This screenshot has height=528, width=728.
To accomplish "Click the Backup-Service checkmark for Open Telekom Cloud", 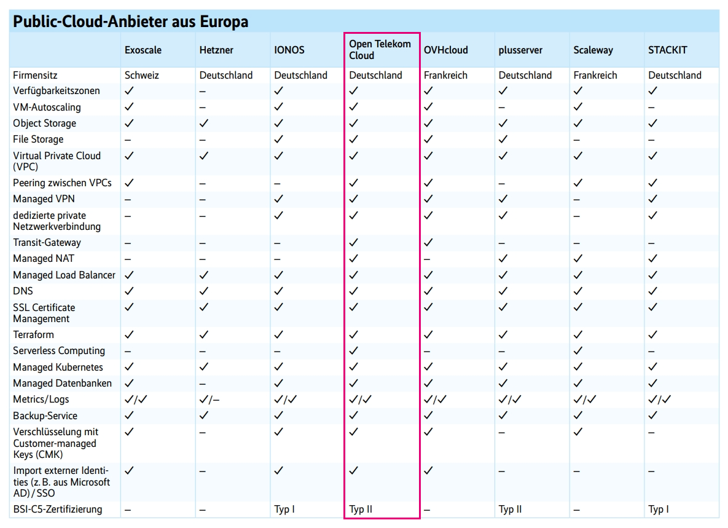I will click(x=353, y=416).
